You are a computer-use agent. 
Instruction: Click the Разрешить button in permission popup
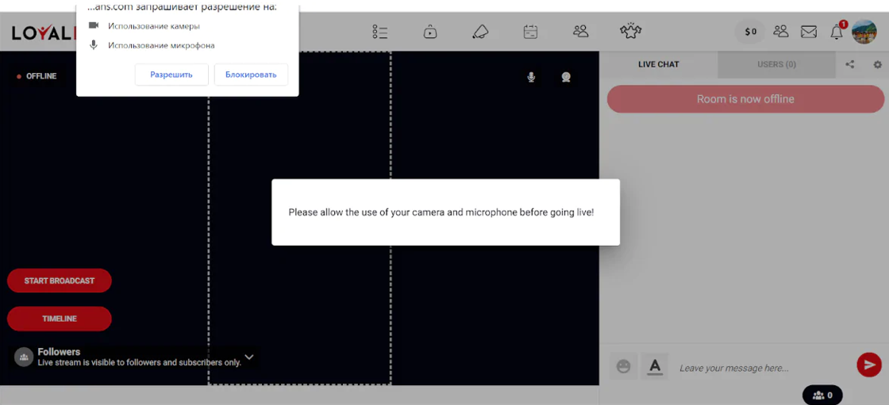[x=171, y=75]
